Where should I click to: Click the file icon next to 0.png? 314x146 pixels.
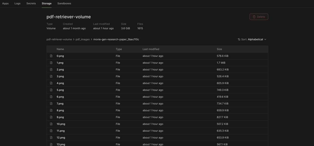click(x=51, y=56)
